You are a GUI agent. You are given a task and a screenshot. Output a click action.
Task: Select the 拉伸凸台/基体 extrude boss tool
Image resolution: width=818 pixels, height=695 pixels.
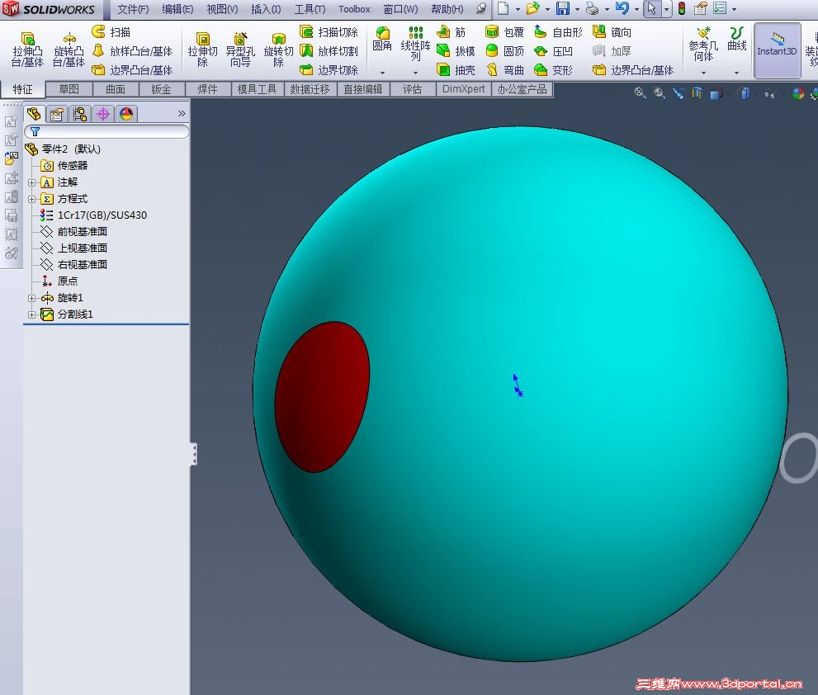(27, 50)
